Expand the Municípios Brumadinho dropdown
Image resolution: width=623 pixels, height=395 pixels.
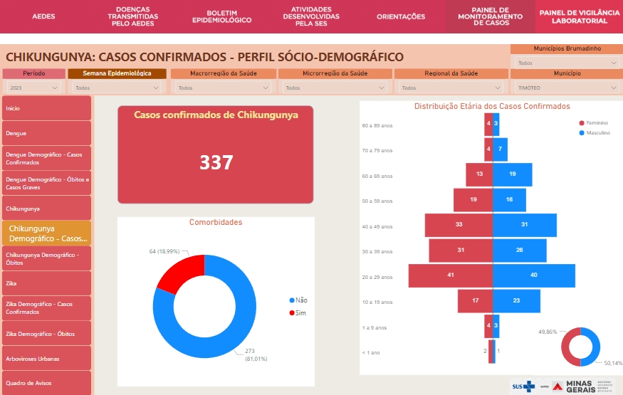pos(566,63)
